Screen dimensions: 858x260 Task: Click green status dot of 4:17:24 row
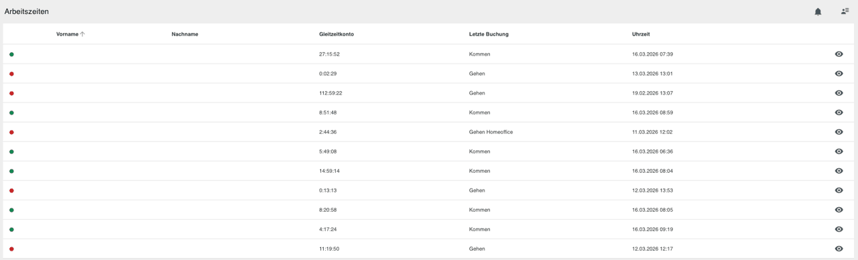click(x=11, y=229)
